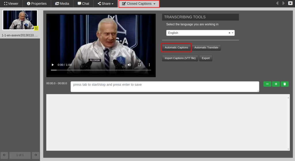Image resolution: width=295 pixels, height=161 pixels.
Task: Close the editor with the X icon
Action: [290, 3]
